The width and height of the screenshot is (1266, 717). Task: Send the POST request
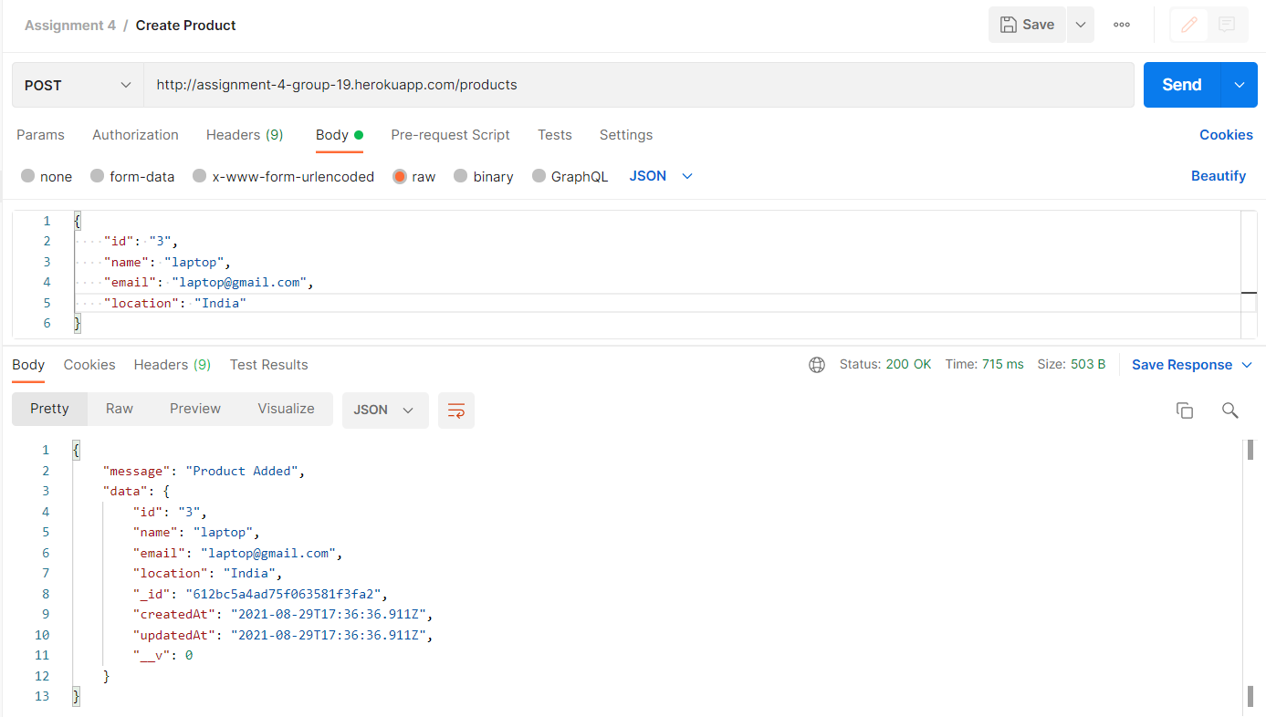pyautogui.click(x=1180, y=84)
